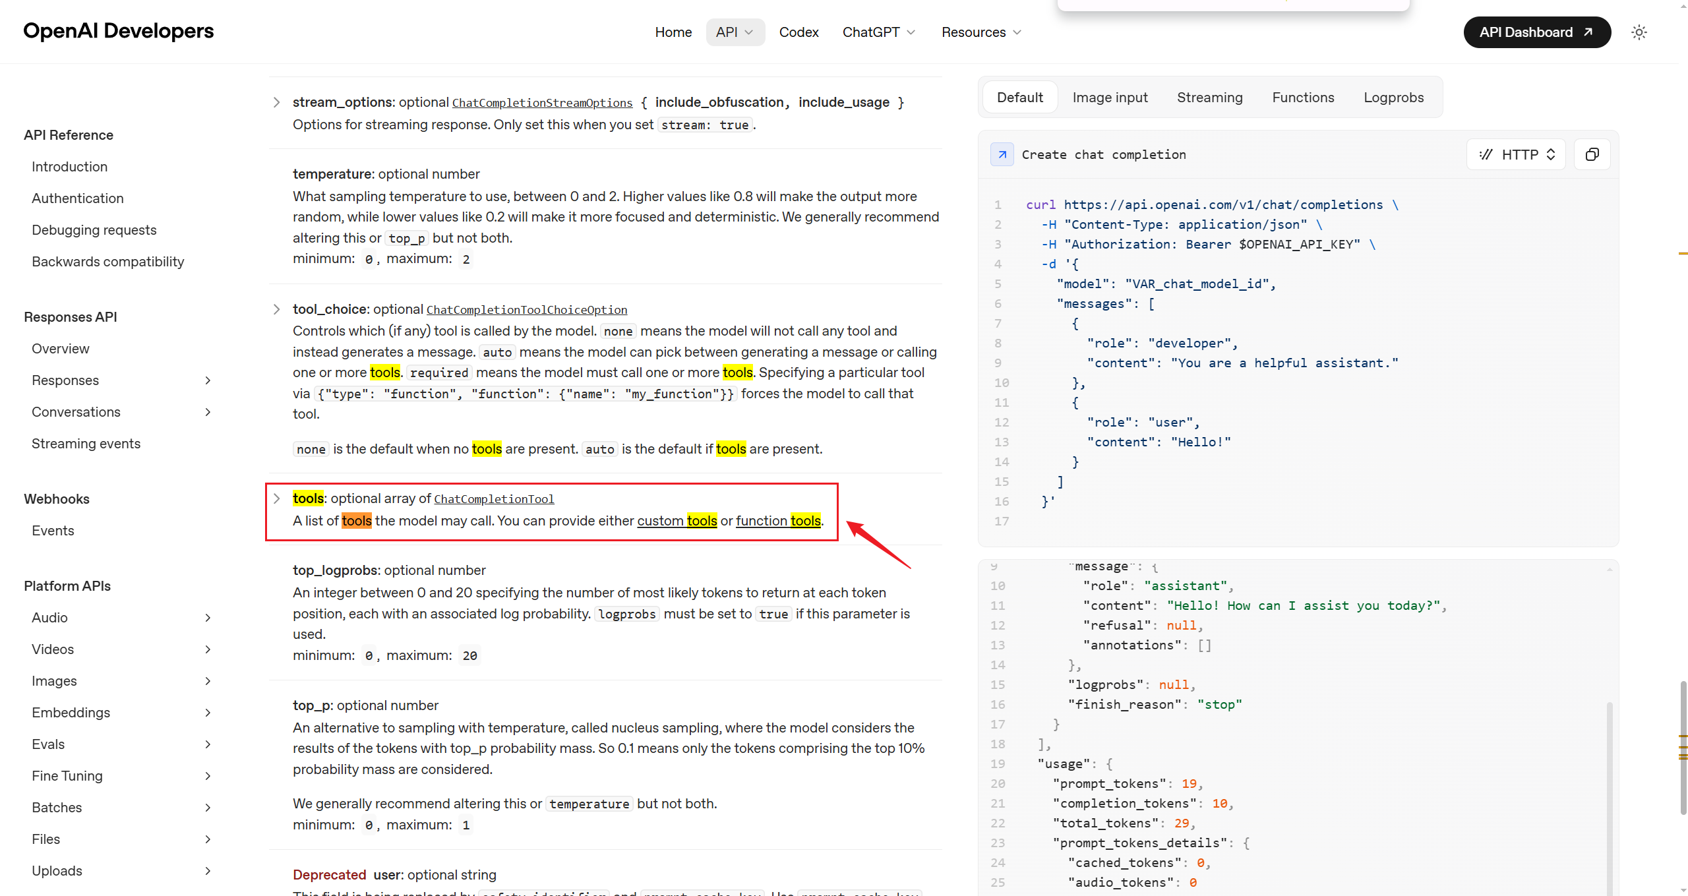Click the 'API Reference' sidebar heading
1688x896 pixels.
[x=69, y=135]
